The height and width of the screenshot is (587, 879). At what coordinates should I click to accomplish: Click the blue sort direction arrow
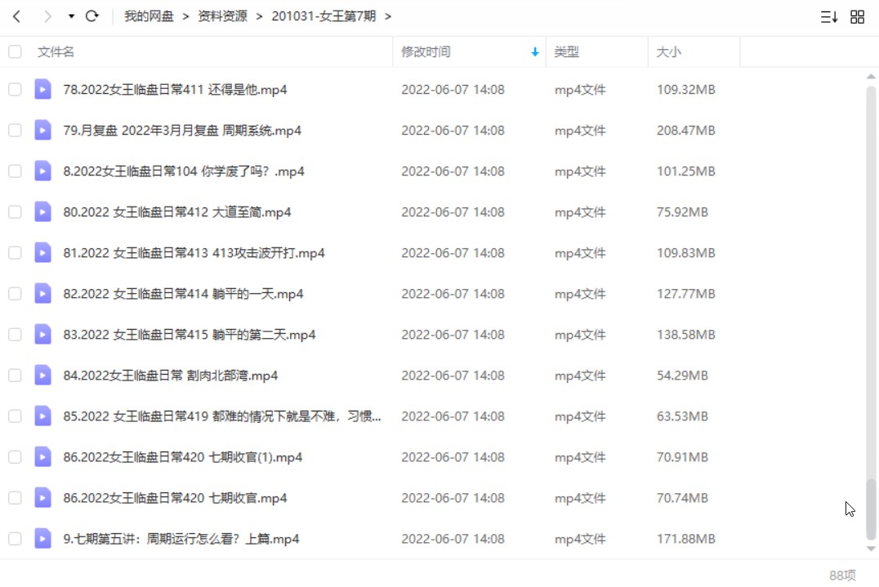535,51
